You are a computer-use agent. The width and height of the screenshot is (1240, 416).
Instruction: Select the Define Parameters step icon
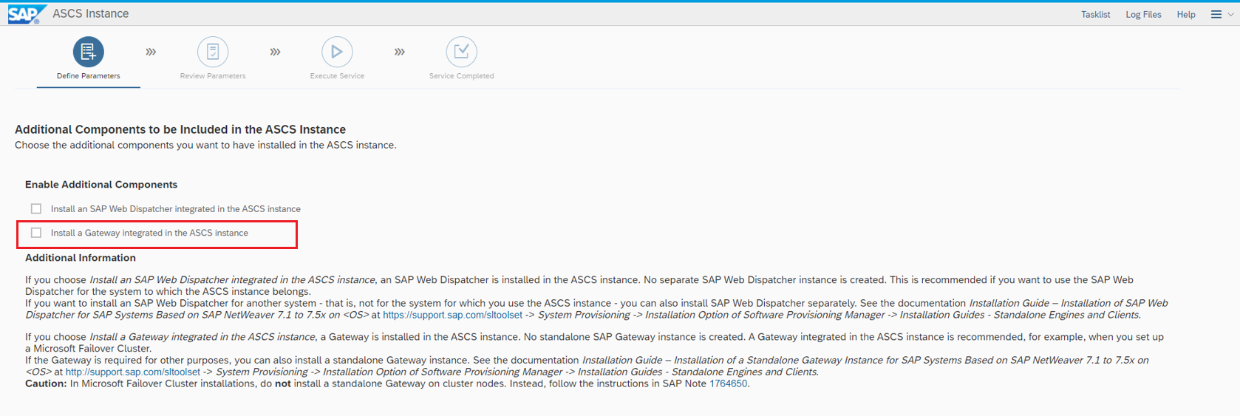[x=88, y=52]
